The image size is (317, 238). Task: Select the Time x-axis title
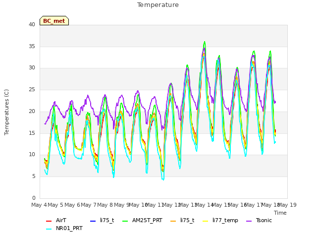pyautogui.click(x=280, y=213)
